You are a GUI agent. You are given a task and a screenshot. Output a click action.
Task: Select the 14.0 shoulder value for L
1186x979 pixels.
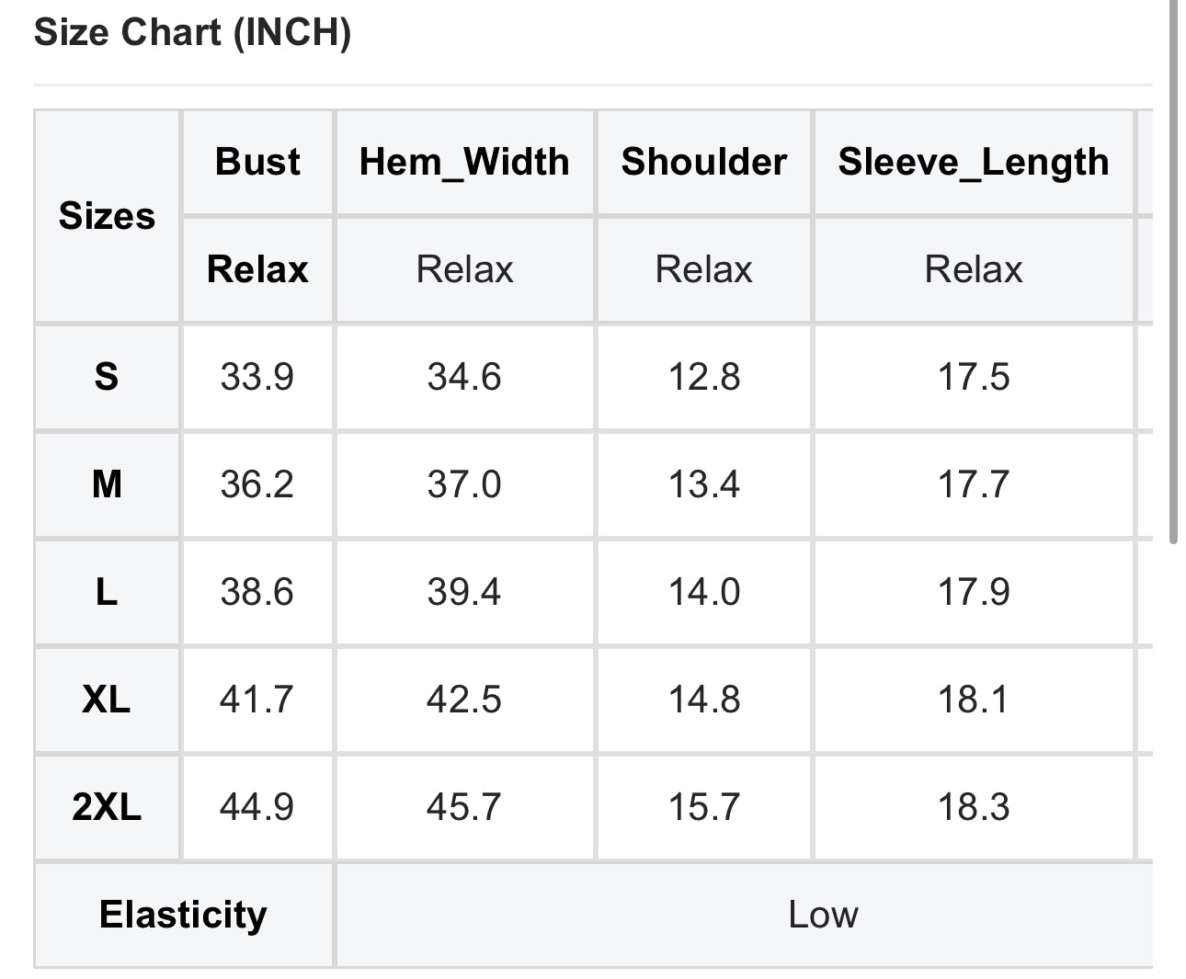pyautogui.click(x=703, y=592)
